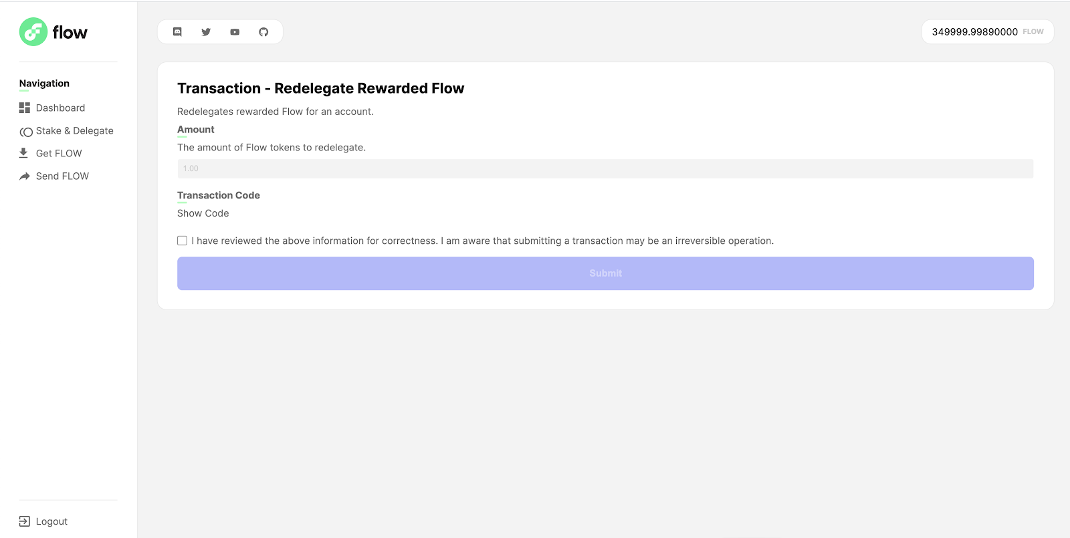1070x538 pixels.
Task: Click the Stake & Delegate coin icon
Action: pyautogui.click(x=26, y=132)
